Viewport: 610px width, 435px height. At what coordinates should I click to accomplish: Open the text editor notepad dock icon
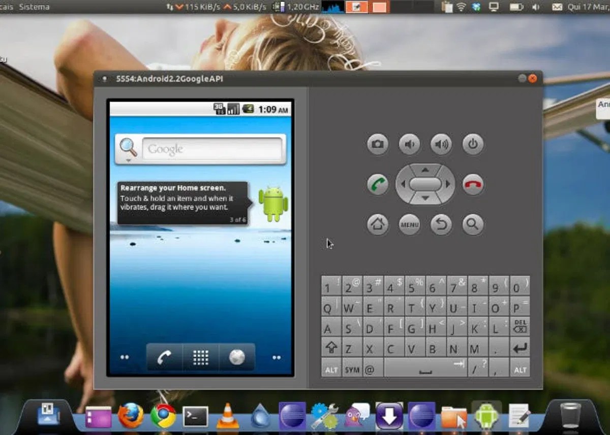pyautogui.click(x=519, y=415)
